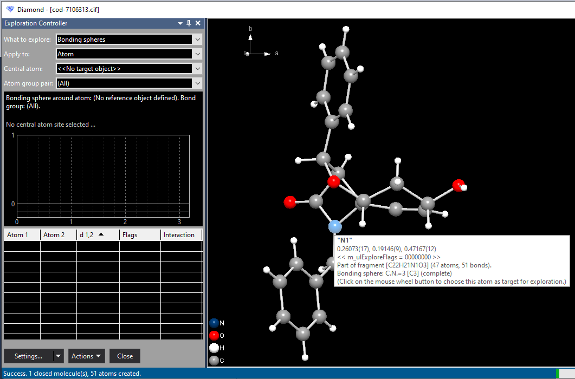
Task: Open the Central atom dropdown
Action: 197,68
